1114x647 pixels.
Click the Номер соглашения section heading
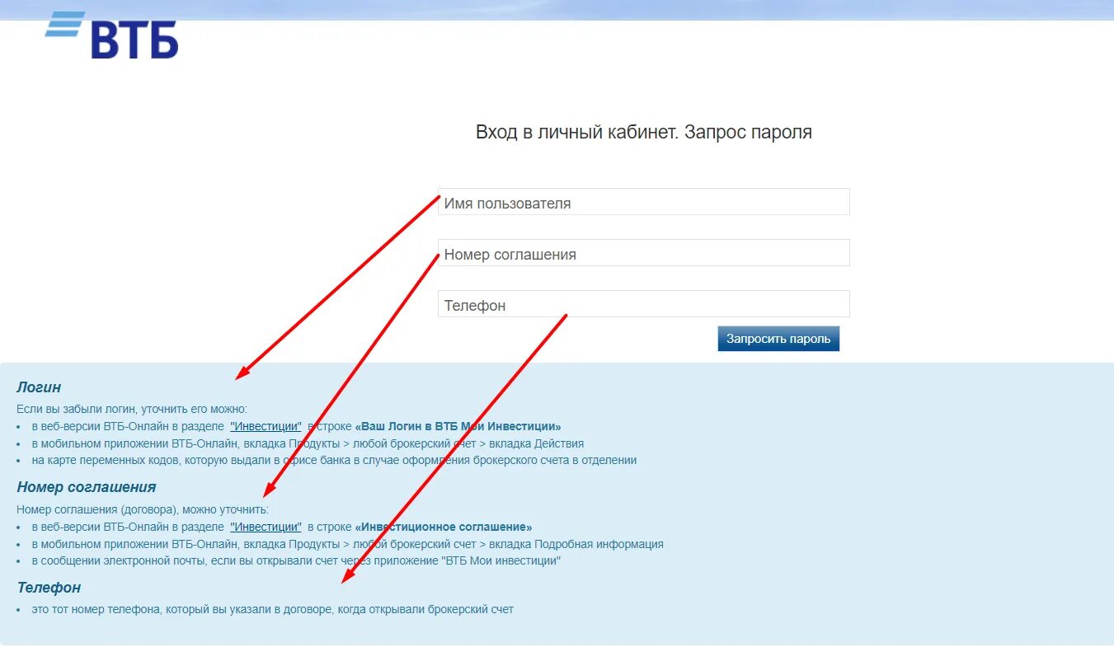click(87, 487)
